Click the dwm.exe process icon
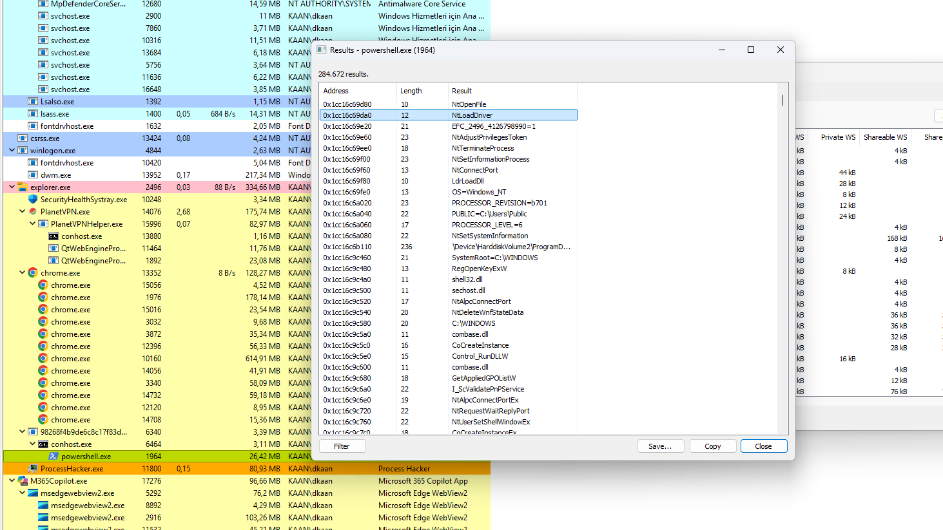Image resolution: width=943 pixels, height=530 pixels. click(x=33, y=175)
